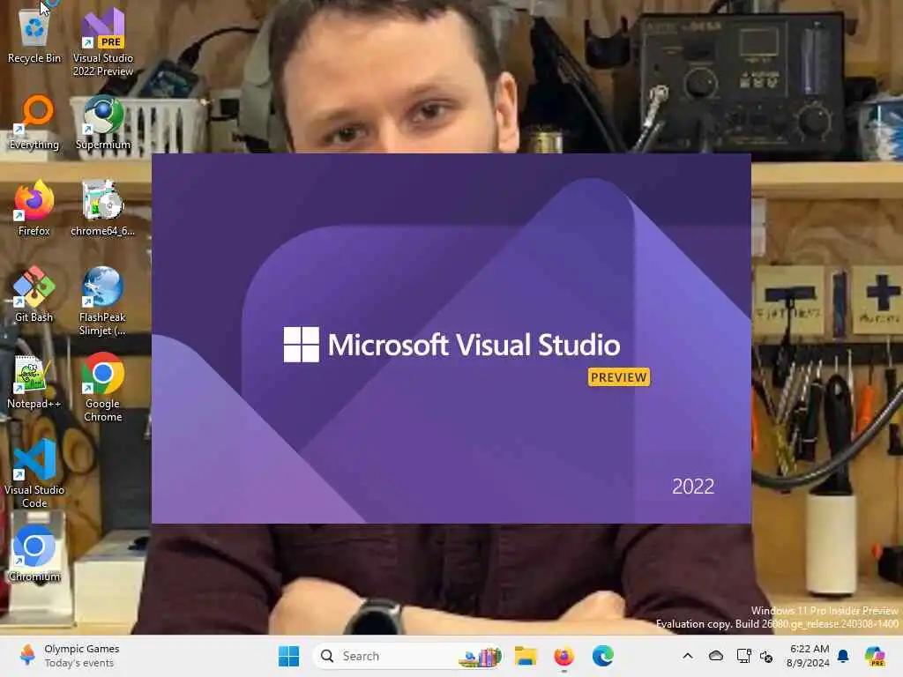Click the taskbar Search box

coord(408,656)
